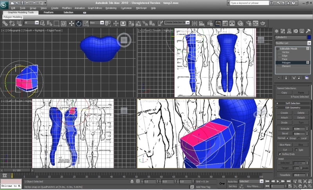313x190 pixels.
Task: Click the Select and Rotate tool
Action: [79, 23]
